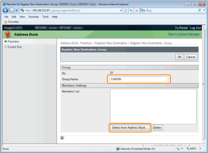Click the Compatibility View icon in address bar
208x153 pixels.
[126, 11]
